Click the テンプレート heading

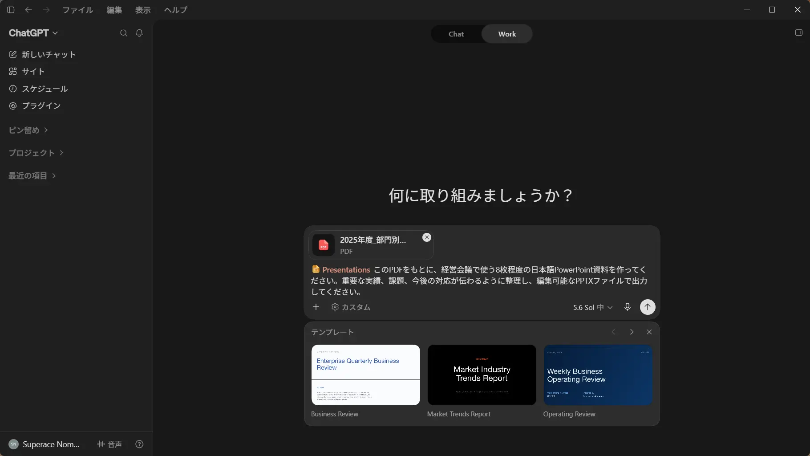(332, 332)
